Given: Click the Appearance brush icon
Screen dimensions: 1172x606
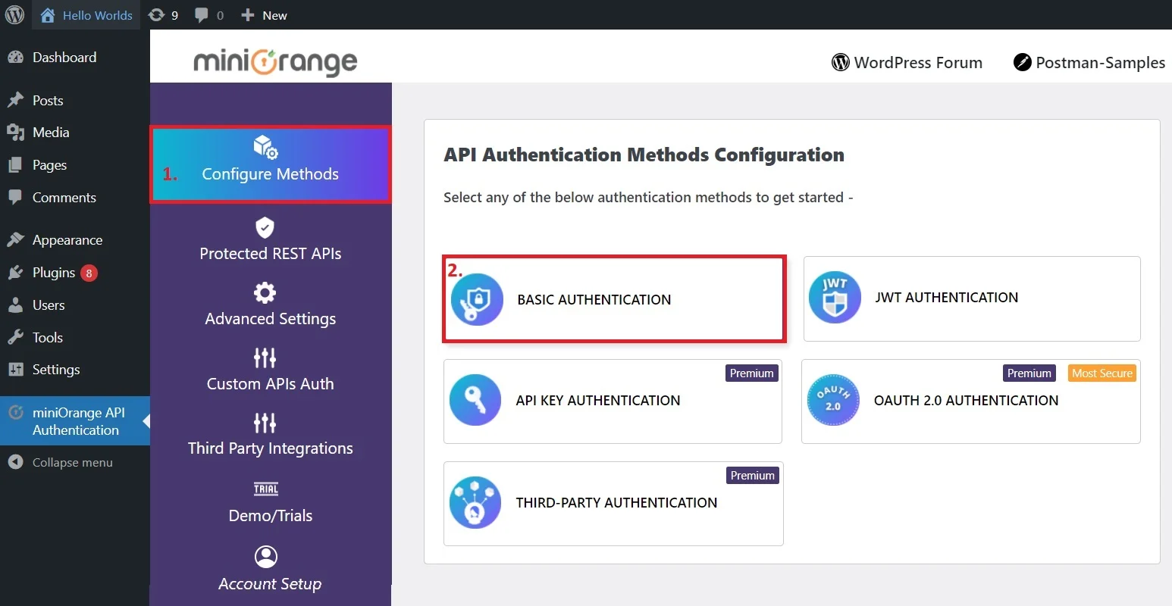Looking at the screenshot, I should tap(15, 240).
